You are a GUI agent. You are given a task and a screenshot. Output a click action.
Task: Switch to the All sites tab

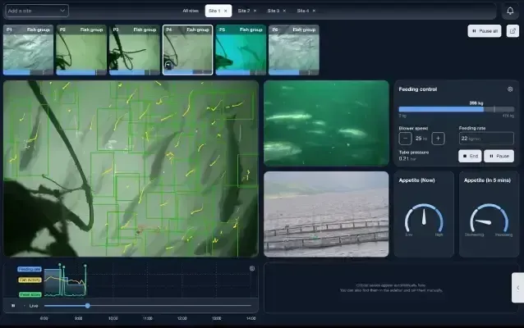tap(191, 11)
